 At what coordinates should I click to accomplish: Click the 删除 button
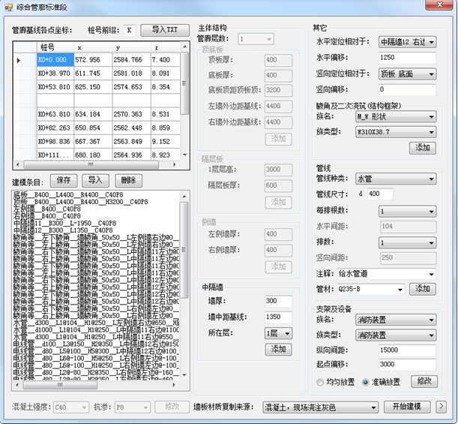(x=128, y=180)
